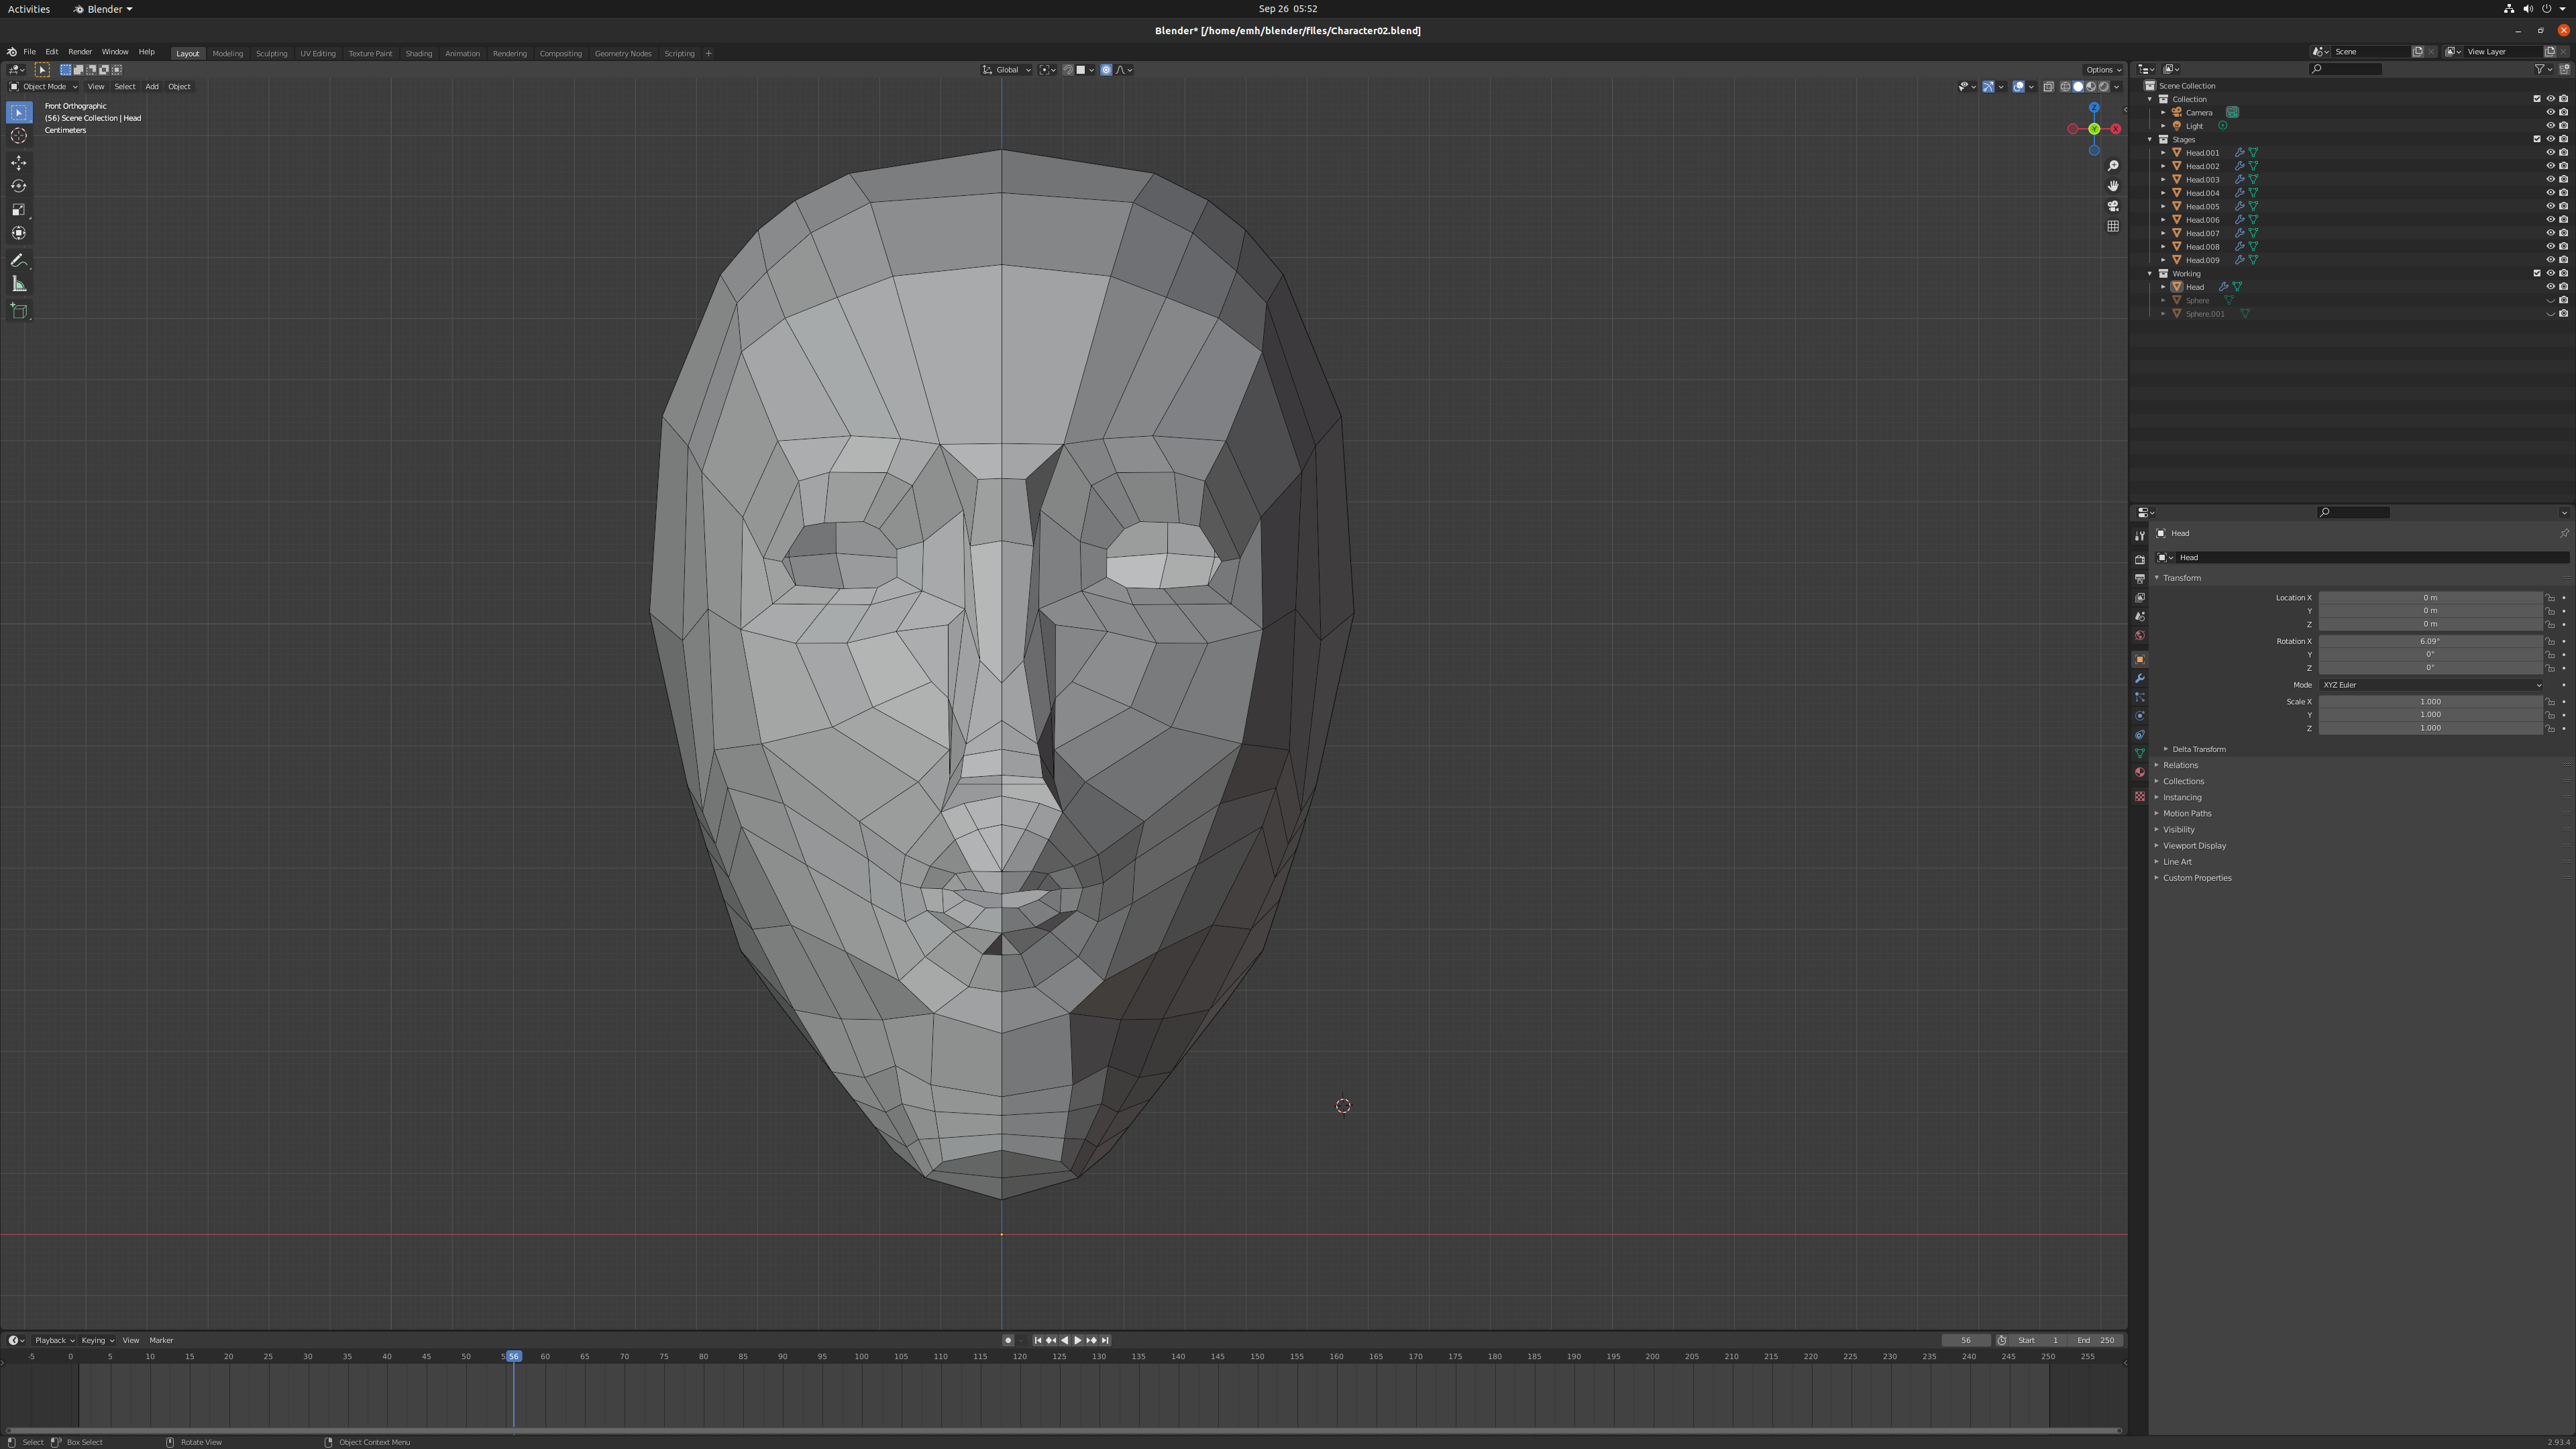This screenshot has height=1449, width=2576.
Task: Collapse the Working collection in outliner
Action: pos(2150,273)
